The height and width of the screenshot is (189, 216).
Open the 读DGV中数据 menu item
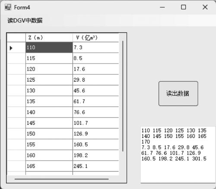click(x=25, y=20)
